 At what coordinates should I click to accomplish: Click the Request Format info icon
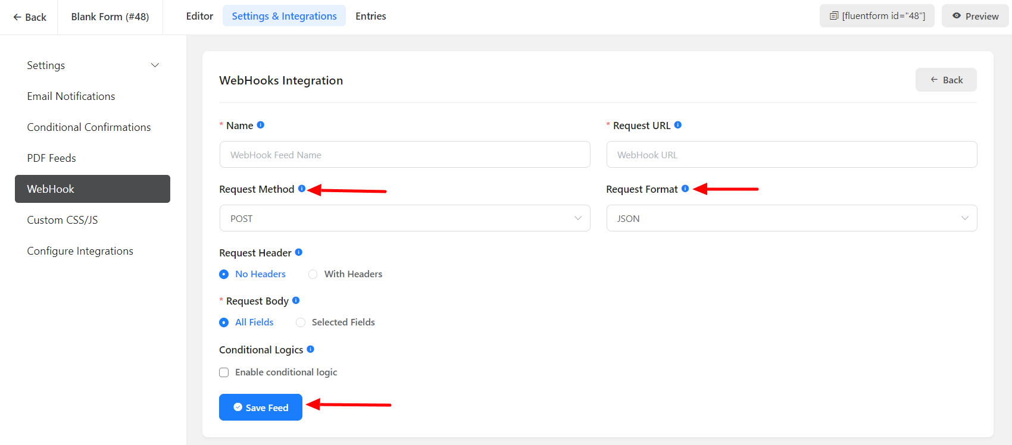point(685,189)
